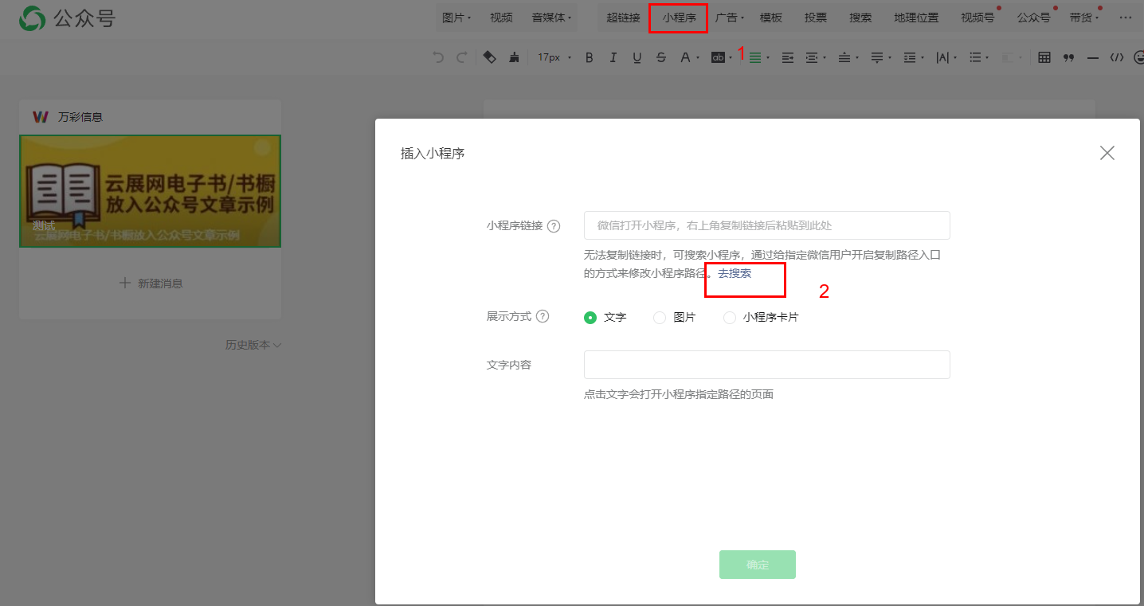Insert a blockquote with the quote icon
This screenshot has width=1144, height=606.
tap(1068, 57)
